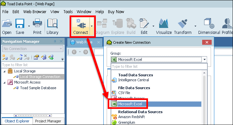The height and width of the screenshot is (125, 233).
Task: Open the Transform button's dropdown arrow
Action: (195, 26)
